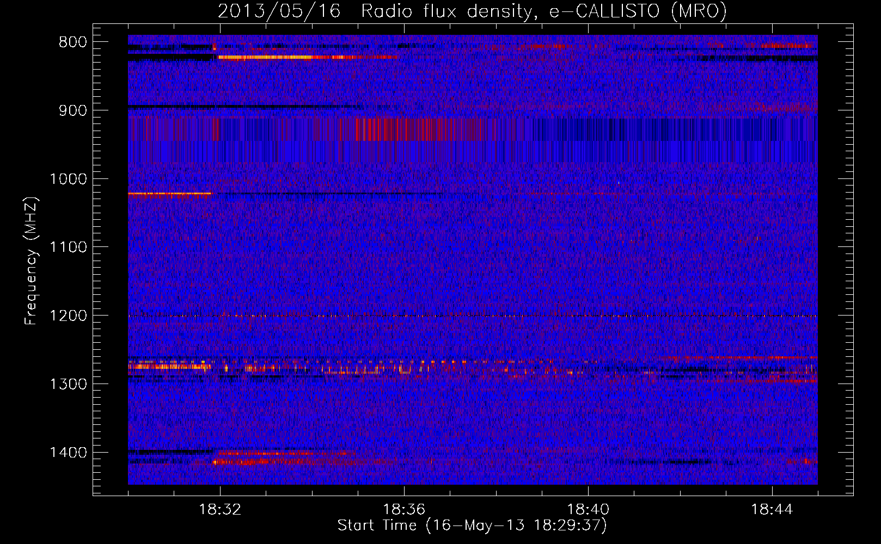The width and height of the screenshot is (881, 544).
Task: Click the 800 frequency tick label
Action: coord(72,42)
